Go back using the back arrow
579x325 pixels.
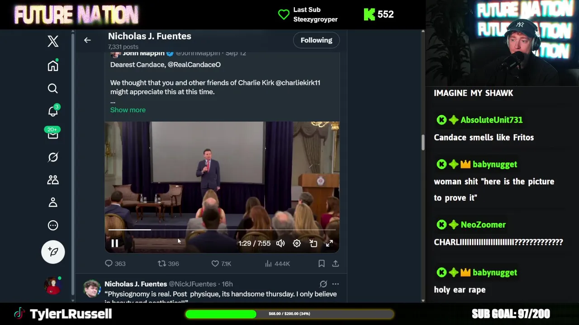pos(87,40)
